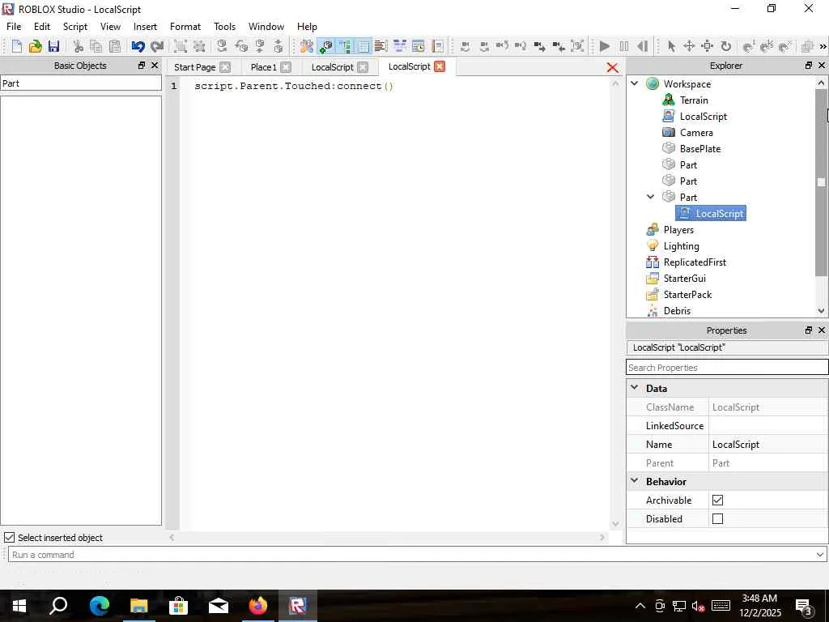Screen dimensions: 829x622
Task: Toggle the Archivable checkbox
Action: [x=717, y=500]
